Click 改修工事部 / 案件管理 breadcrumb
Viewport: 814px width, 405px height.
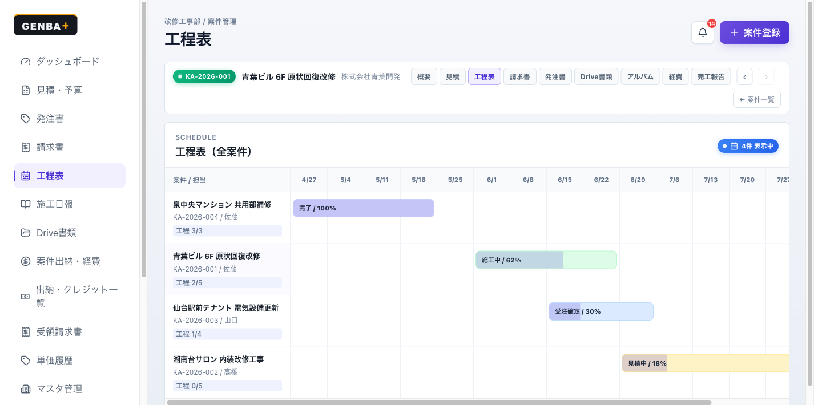(x=200, y=21)
